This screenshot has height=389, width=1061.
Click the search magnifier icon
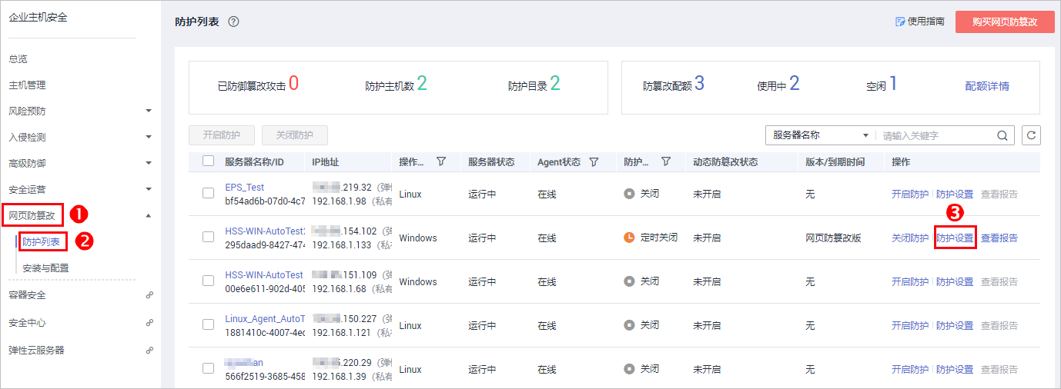(1002, 135)
